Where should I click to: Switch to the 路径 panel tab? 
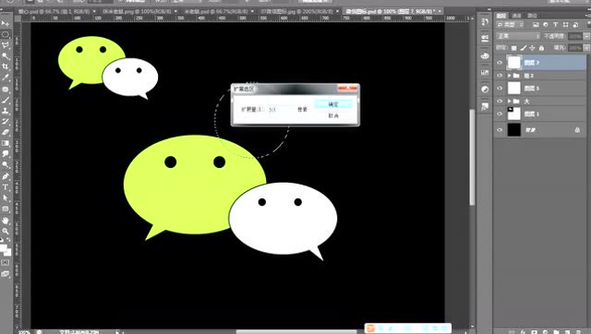pos(532,16)
